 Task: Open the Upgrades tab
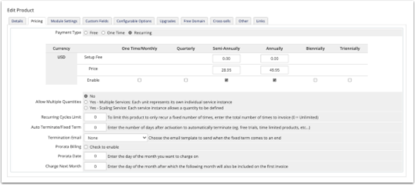point(168,21)
